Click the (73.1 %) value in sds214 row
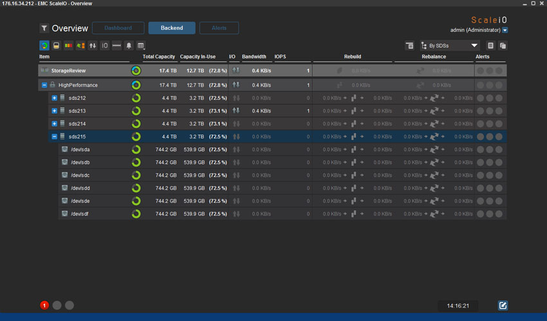The height and width of the screenshot is (321, 547). click(218, 124)
